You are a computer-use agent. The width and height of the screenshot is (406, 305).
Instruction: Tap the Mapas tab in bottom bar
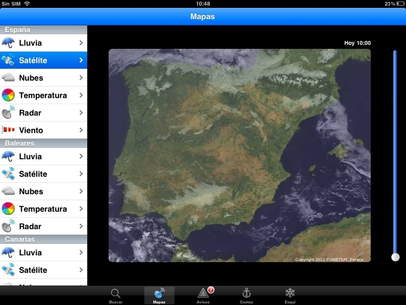tap(159, 296)
